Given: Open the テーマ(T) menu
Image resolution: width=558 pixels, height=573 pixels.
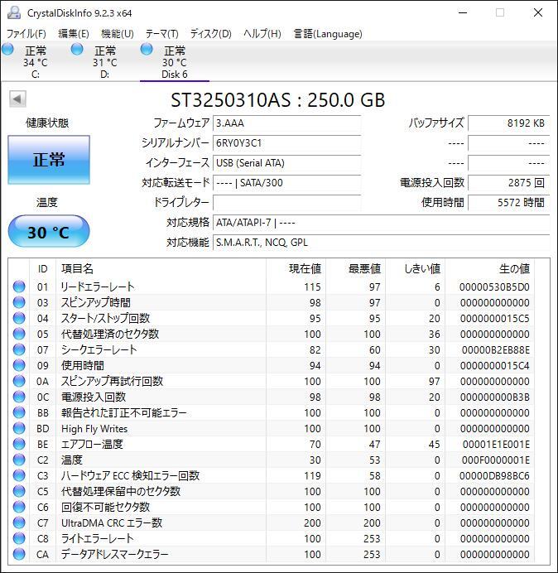Looking at the screenshot, I should point(161,34).
